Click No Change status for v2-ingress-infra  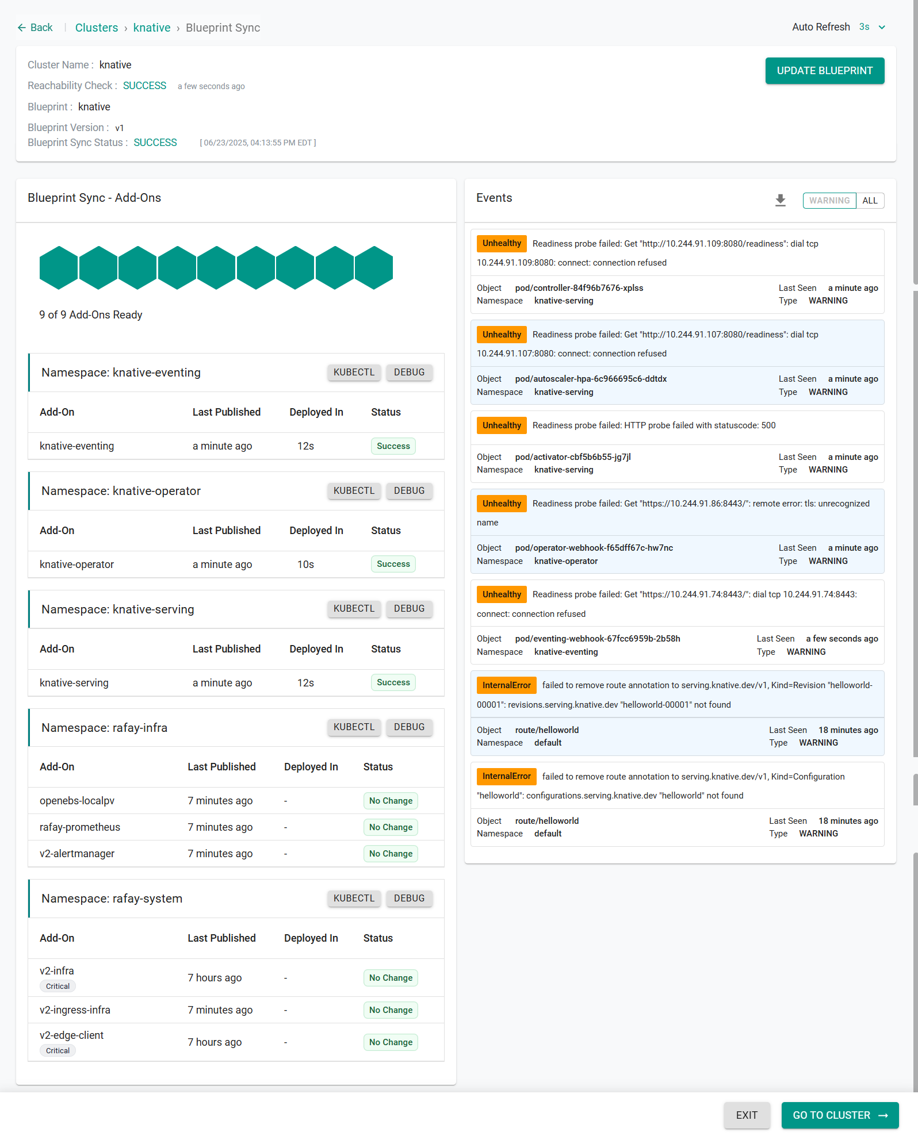click(391, 1010)
